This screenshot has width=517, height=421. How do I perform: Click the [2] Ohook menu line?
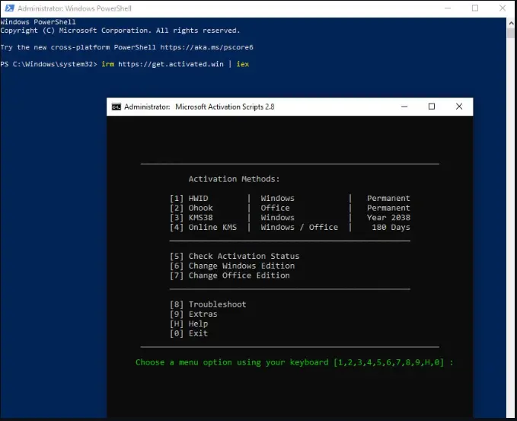click(x=290, y=208)
